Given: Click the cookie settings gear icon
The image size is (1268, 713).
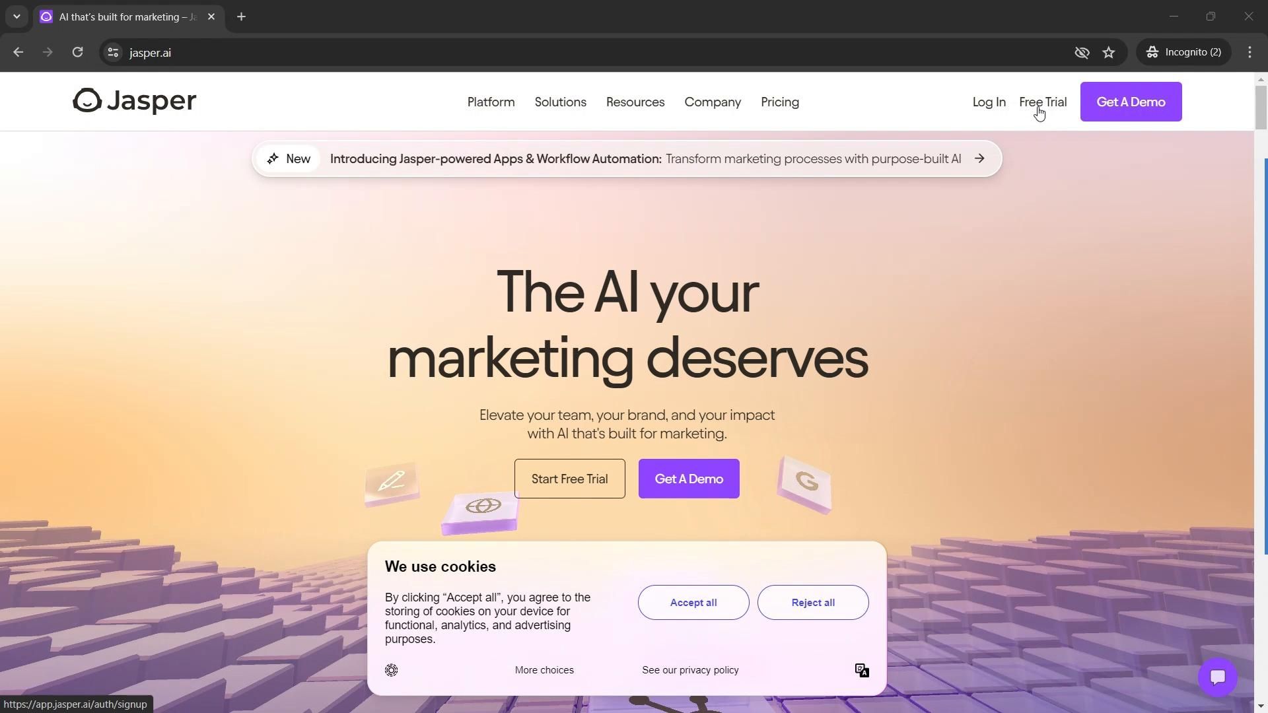Looking at the screenshot, I should pos(391,669).
